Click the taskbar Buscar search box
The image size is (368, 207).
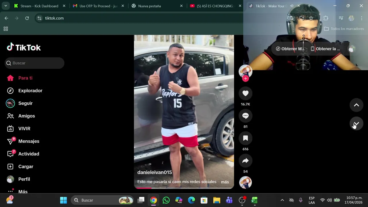pyautogui.click(x=103, y=200)
